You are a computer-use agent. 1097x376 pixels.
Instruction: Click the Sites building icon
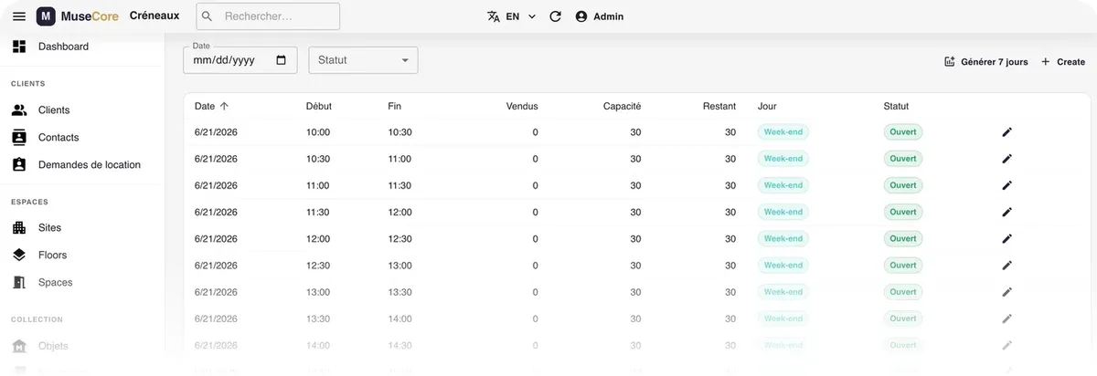coord(19,228)
